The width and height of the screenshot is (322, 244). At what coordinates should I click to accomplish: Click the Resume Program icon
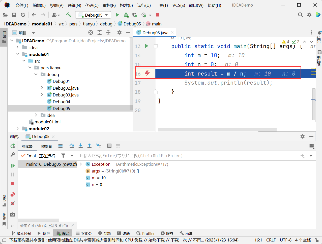(x=13, y=165)
